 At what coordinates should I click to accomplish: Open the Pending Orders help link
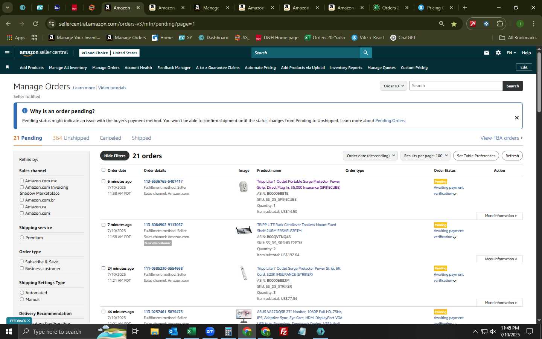coord(390,121)
